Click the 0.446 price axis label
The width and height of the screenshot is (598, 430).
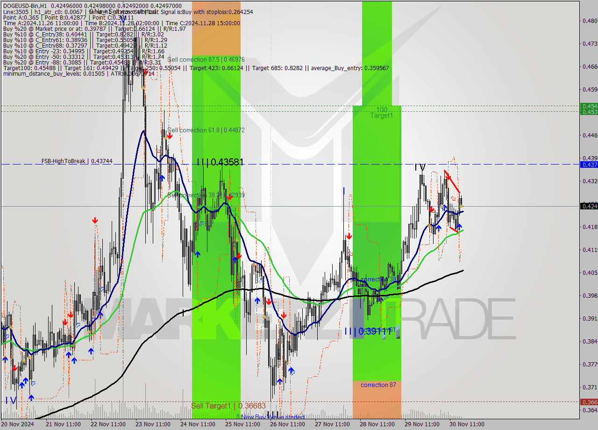590,135
